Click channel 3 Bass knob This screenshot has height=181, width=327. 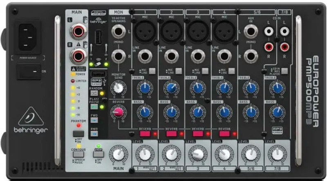coord(198,112)
